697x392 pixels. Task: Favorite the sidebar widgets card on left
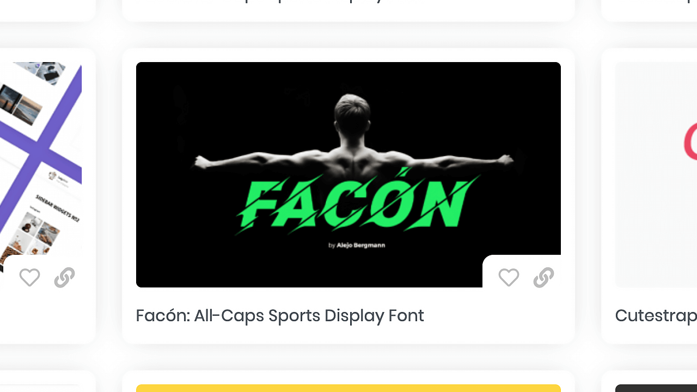click(29, 278)
